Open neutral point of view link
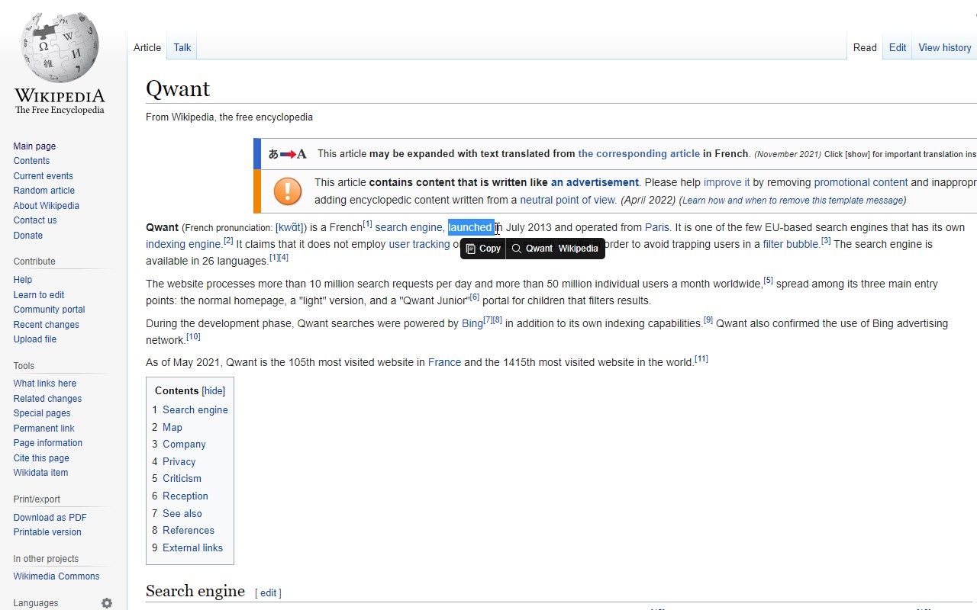Image resolution: width=977 pixels, height=610 pixels. 568,201
